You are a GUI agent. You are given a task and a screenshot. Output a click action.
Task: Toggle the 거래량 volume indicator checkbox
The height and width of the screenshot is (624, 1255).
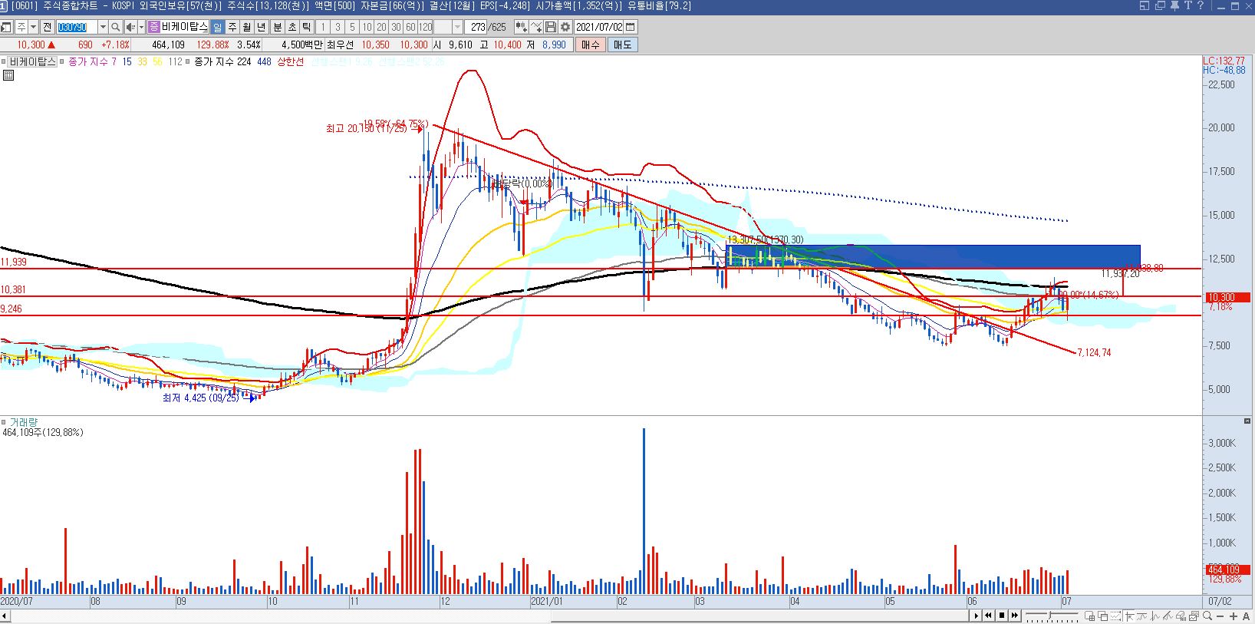(5, 423)
